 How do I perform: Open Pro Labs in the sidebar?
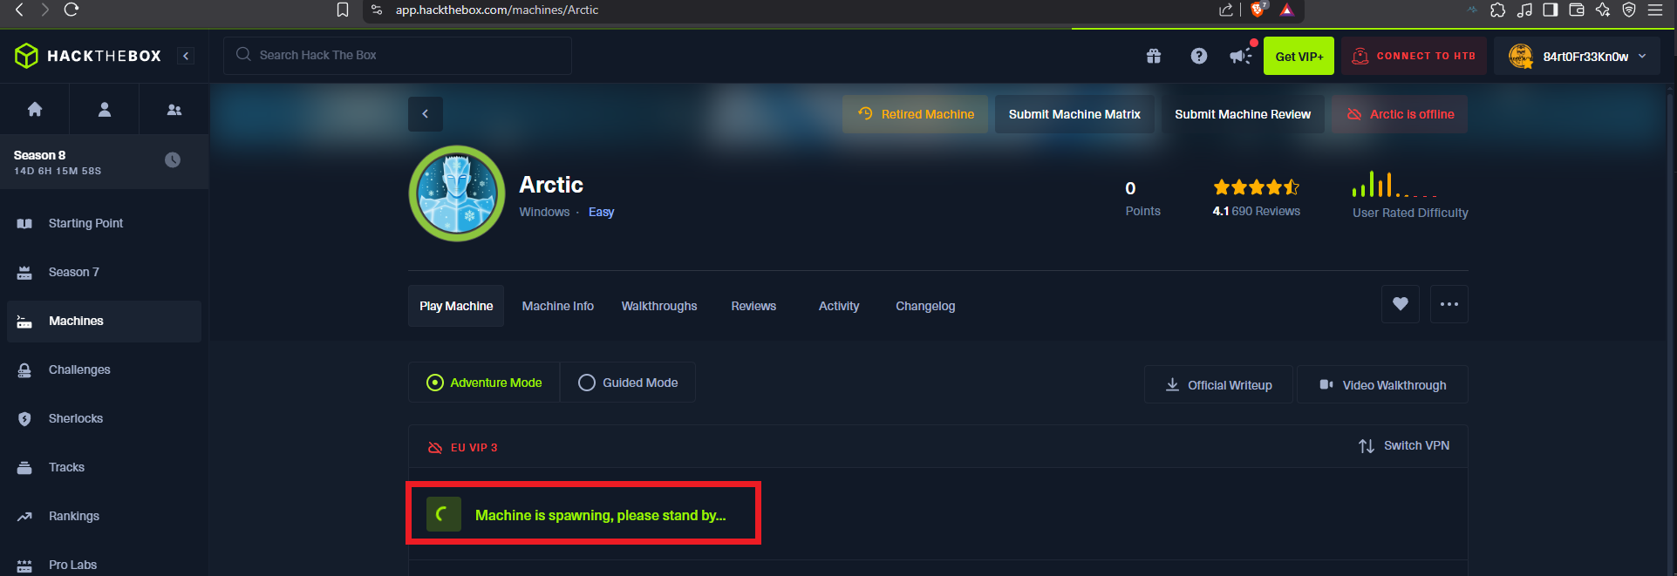tap(104, 565)
